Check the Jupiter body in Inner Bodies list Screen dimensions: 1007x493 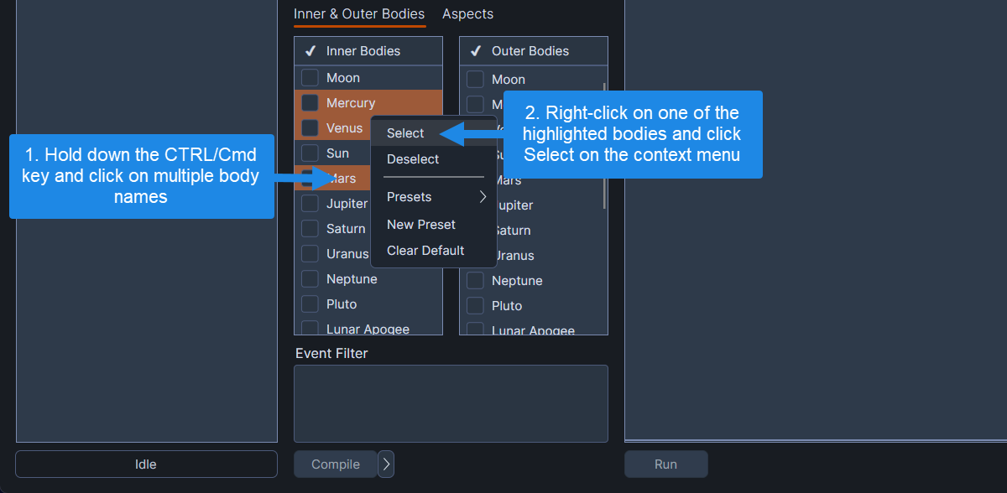pos(310,203)
